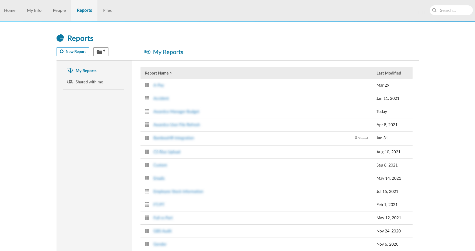
Task: Click list icon of report modified Nov 6, 2020
Action: click(x=147, y=244)
